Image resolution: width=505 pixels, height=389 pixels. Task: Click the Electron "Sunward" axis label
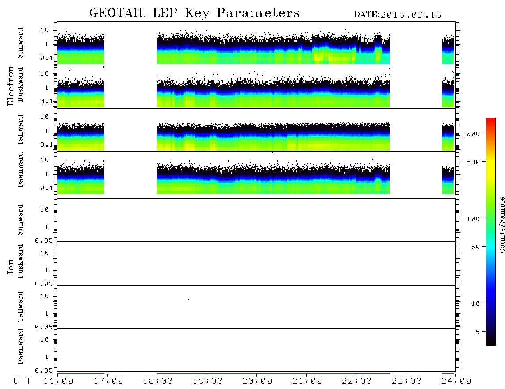click(20, 43)
